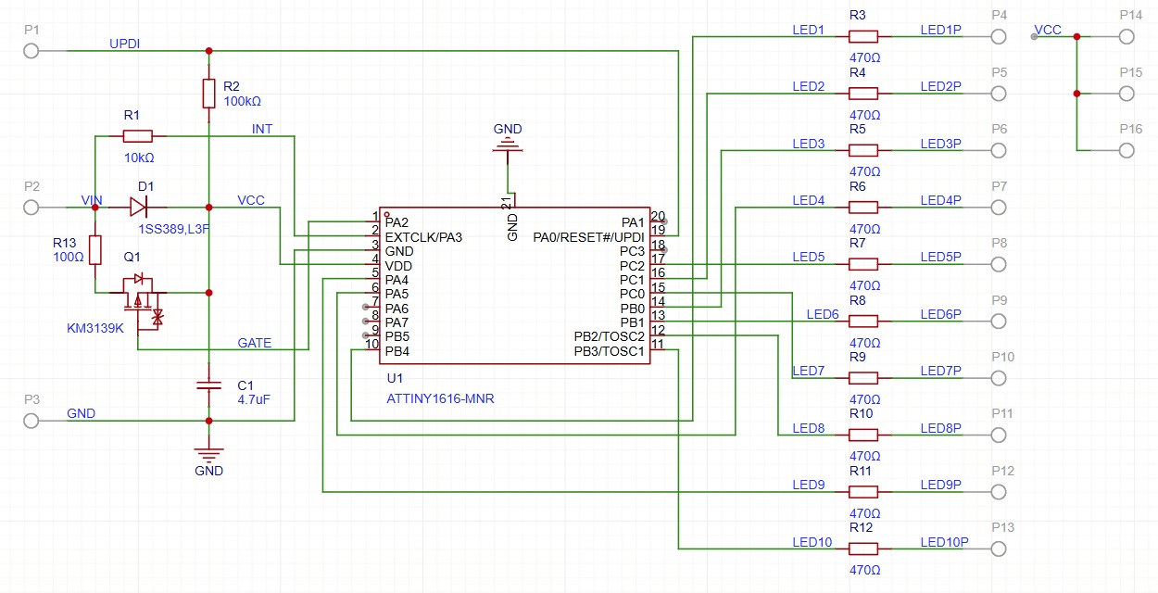Image resolution: width=1158 pixels, height=593 pixels.
Task: Select the VIN net label
Action: (92, 200)
